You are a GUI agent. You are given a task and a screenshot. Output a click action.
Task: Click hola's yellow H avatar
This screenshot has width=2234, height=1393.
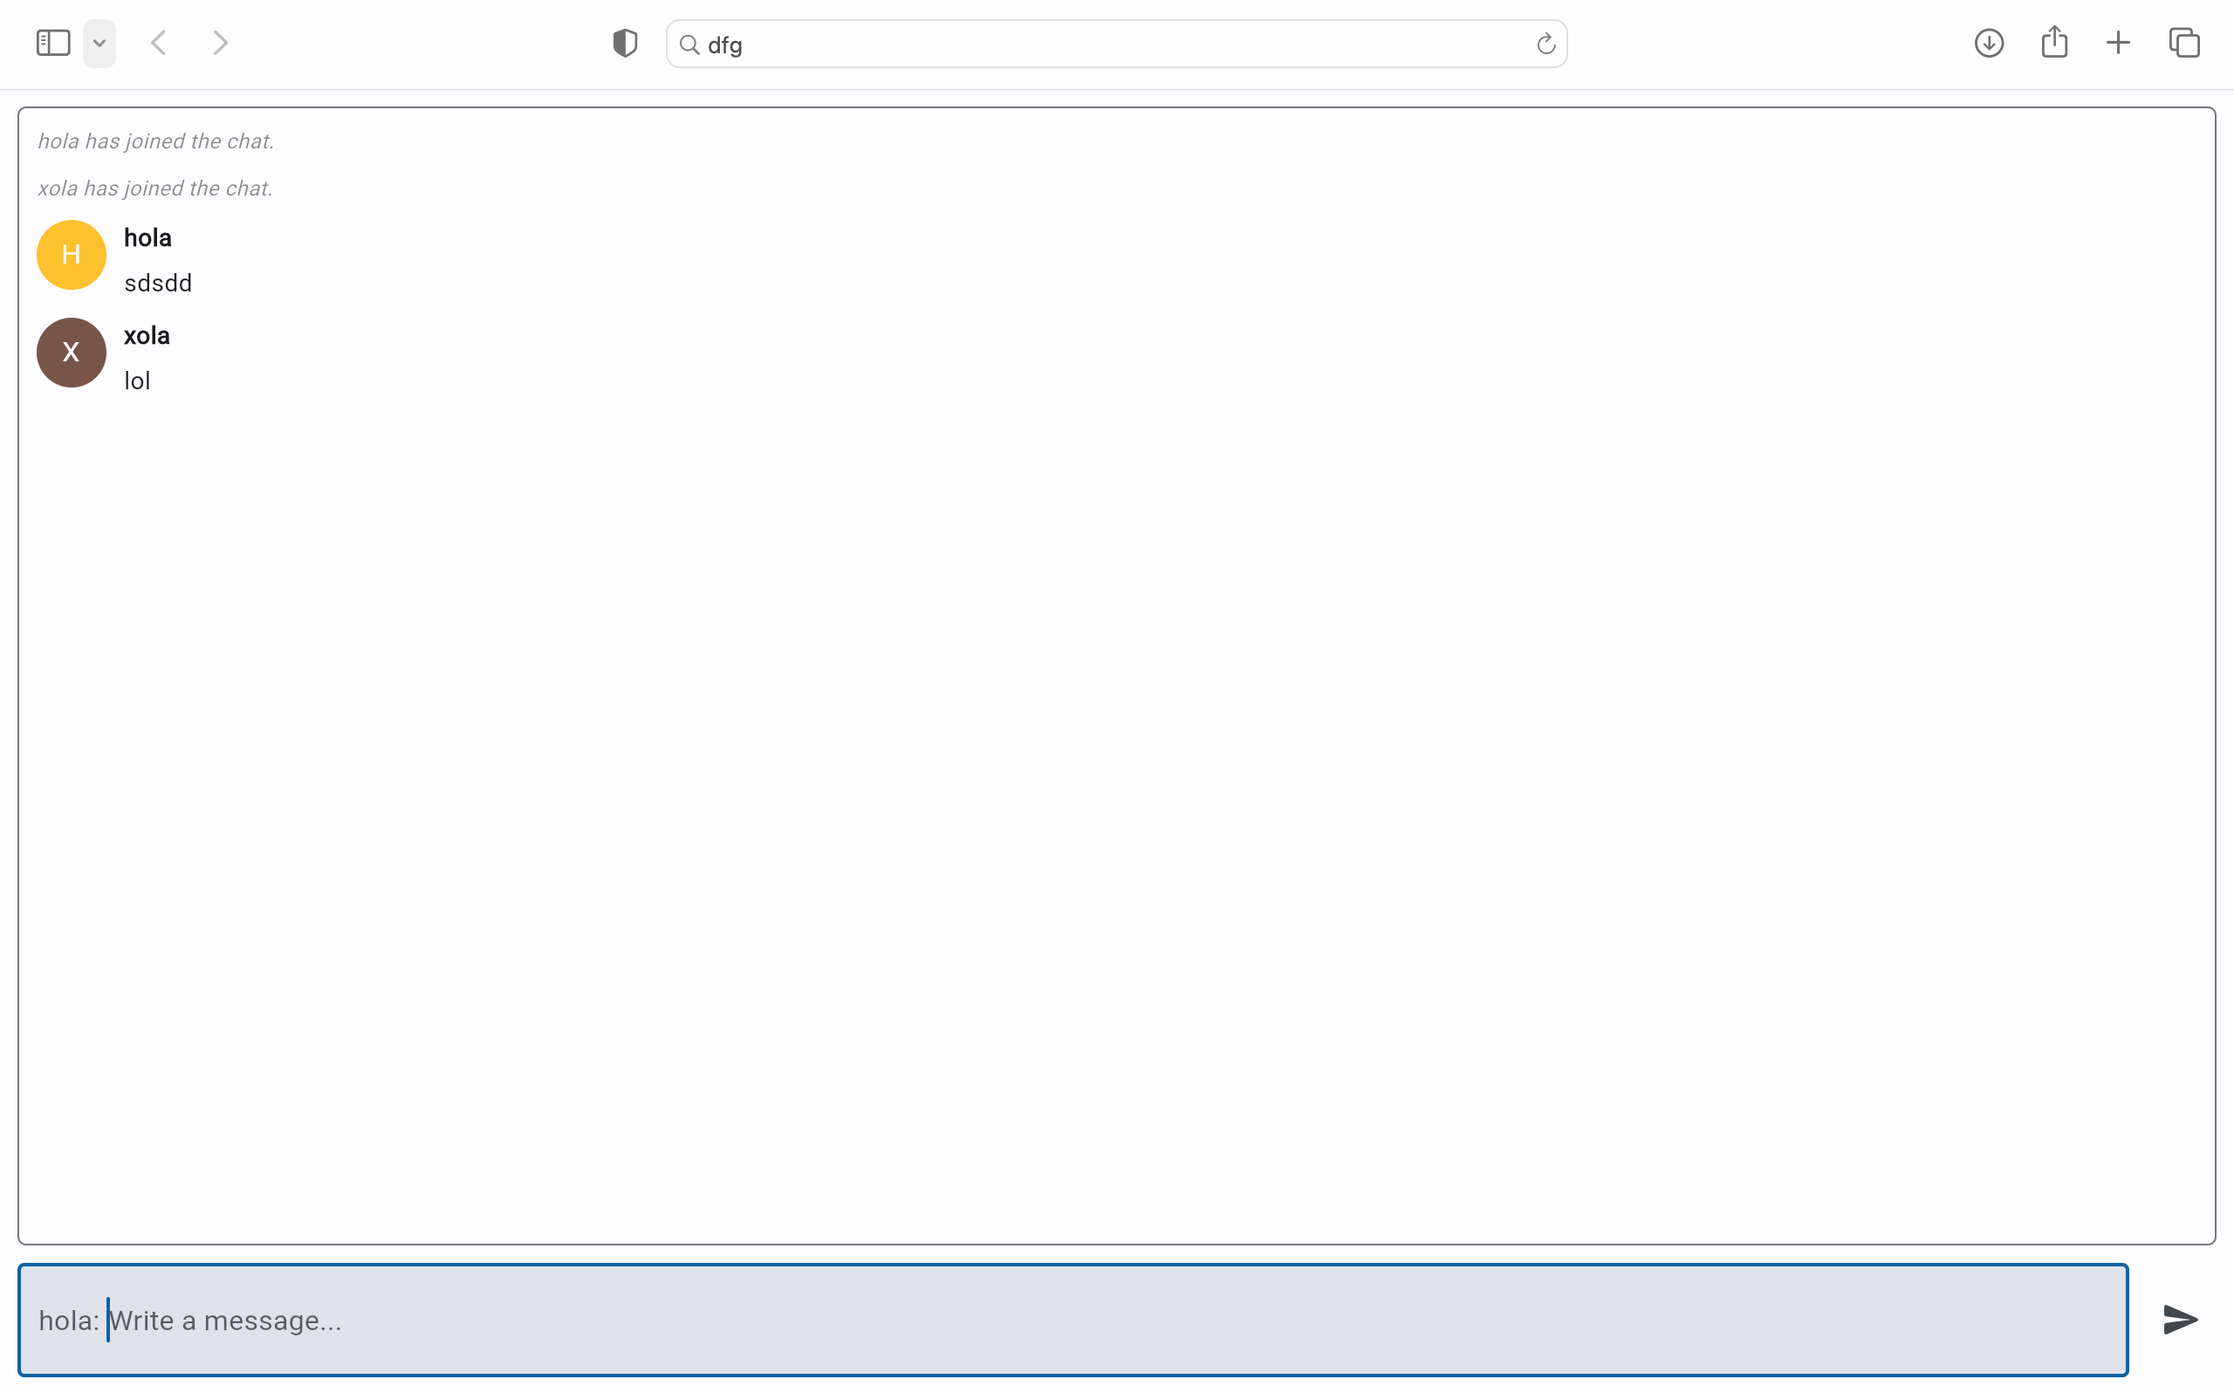coord(72,255)
